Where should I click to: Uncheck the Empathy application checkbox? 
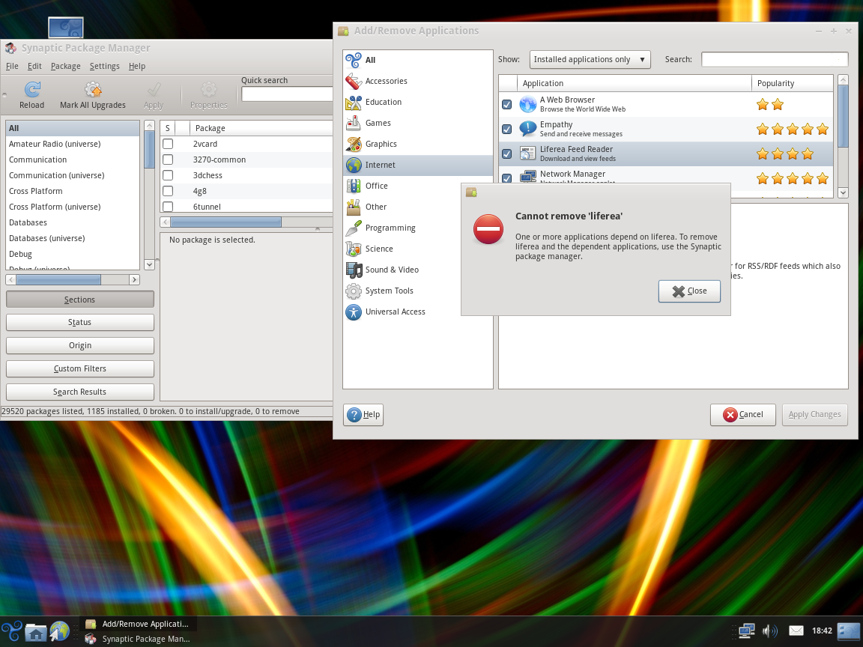point(507,129)
